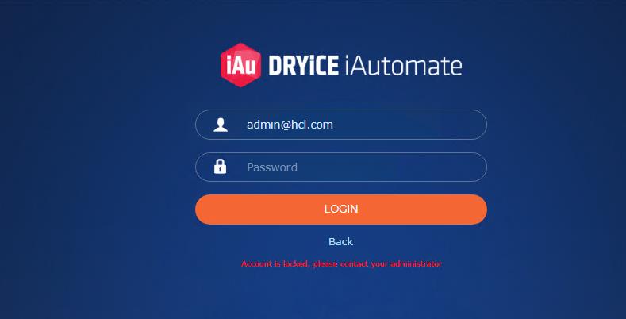Click the DRYiCE wordmark in the header
This screenshot has height=319, width=626.
pos(303,66)
